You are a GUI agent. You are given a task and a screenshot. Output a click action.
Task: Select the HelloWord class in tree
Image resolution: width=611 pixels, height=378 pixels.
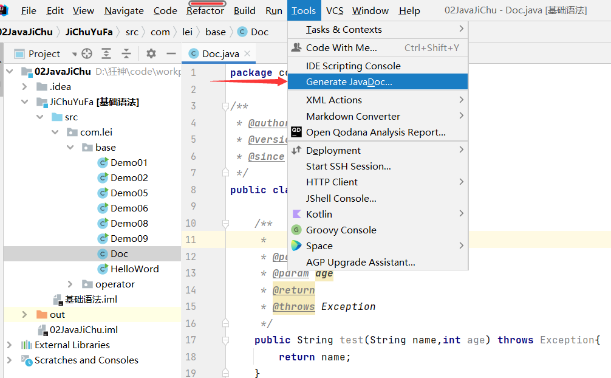point(134,269)
